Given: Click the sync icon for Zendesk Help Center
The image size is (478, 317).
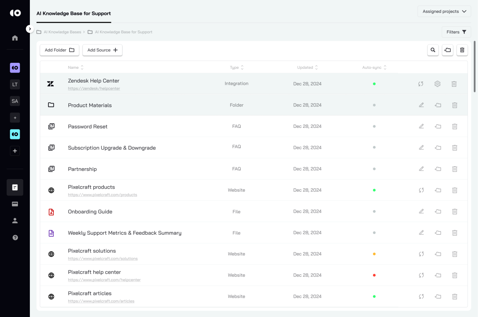Looking at the screenshot, I should tap(421, 84).
